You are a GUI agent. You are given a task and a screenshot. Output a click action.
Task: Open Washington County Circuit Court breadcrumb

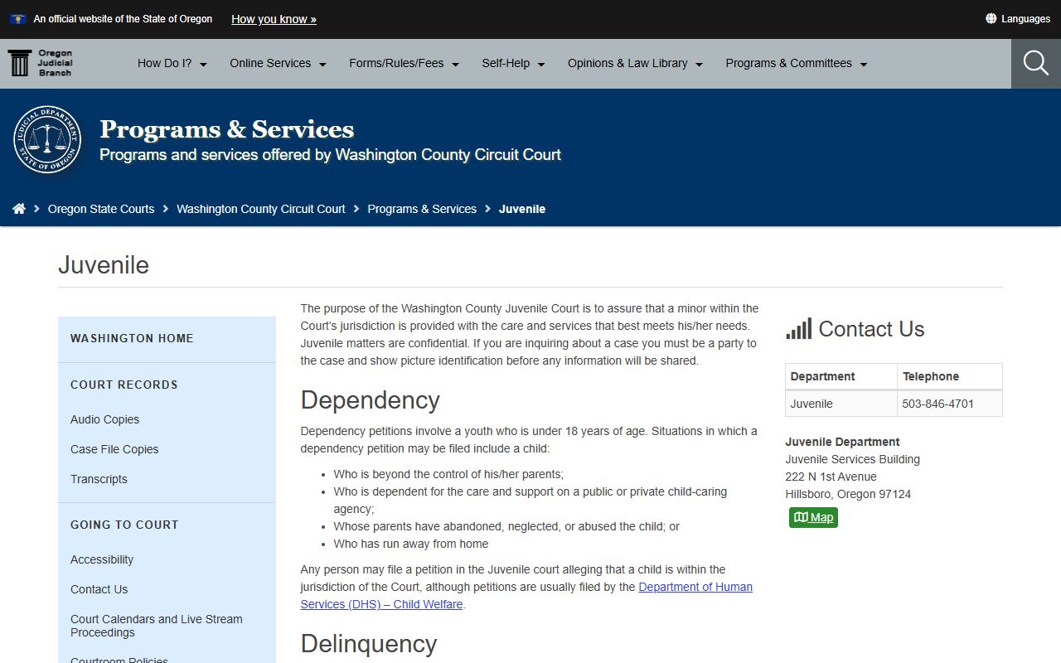[x=261, y=209]
